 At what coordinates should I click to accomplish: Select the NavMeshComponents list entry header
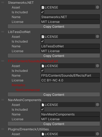(25, 100)
